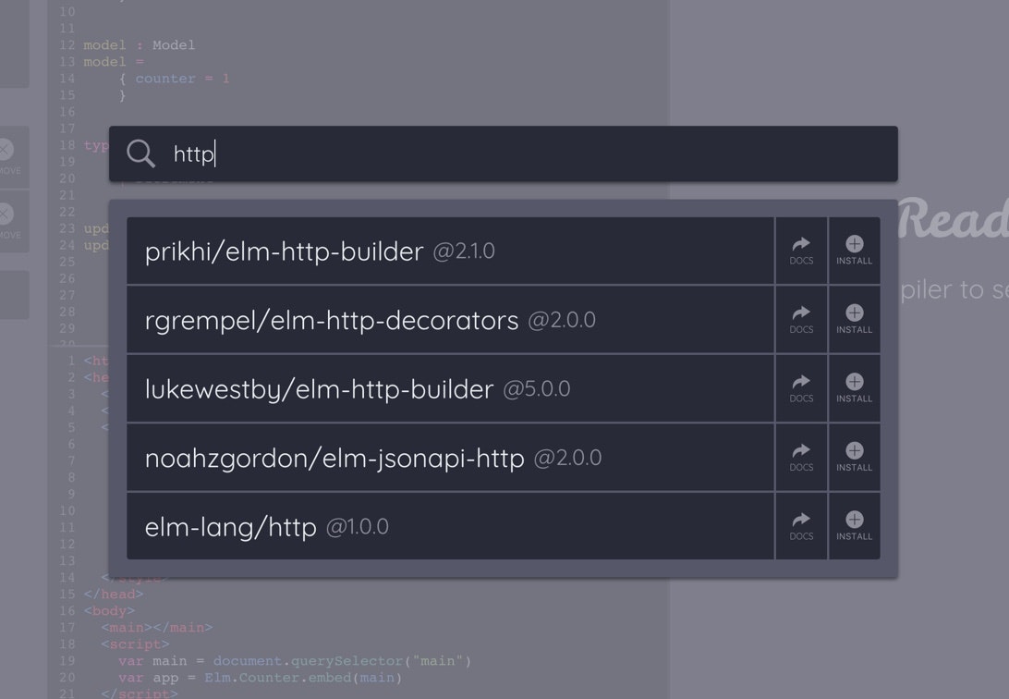Click the document.querySelector("main") code line

[x=295, y=661]
